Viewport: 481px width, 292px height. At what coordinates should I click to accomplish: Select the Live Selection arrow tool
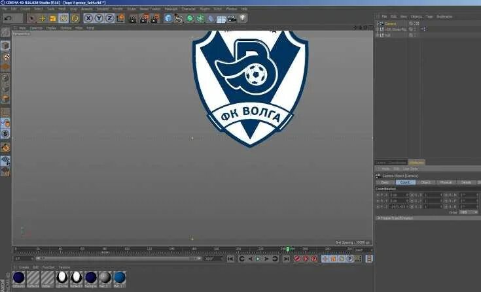pyautogui.click(x=31, y=18)
